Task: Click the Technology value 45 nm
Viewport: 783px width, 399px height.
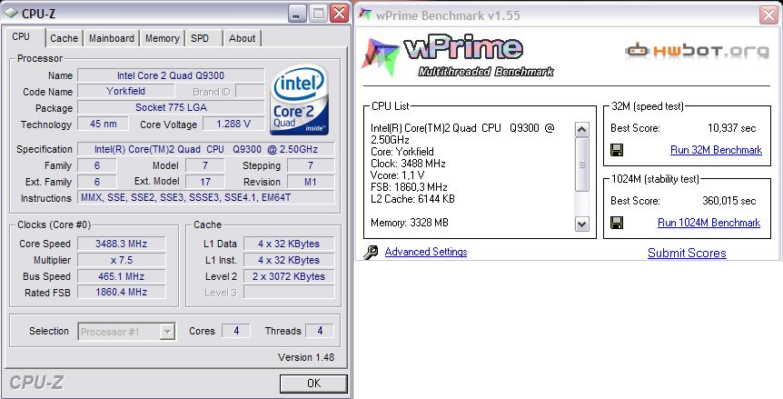Action: (x=103, y=124)
